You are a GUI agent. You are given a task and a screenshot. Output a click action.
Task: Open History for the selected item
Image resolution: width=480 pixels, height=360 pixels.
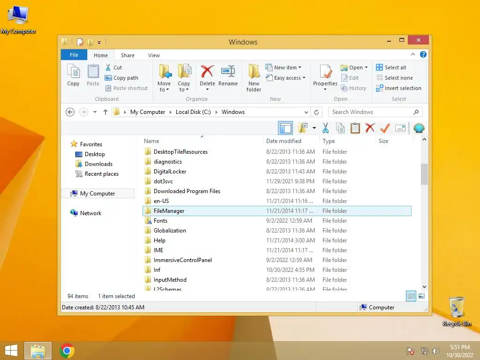click(353, 88)
